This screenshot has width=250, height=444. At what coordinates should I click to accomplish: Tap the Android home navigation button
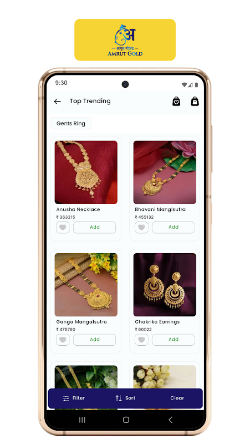pos(126,420)
